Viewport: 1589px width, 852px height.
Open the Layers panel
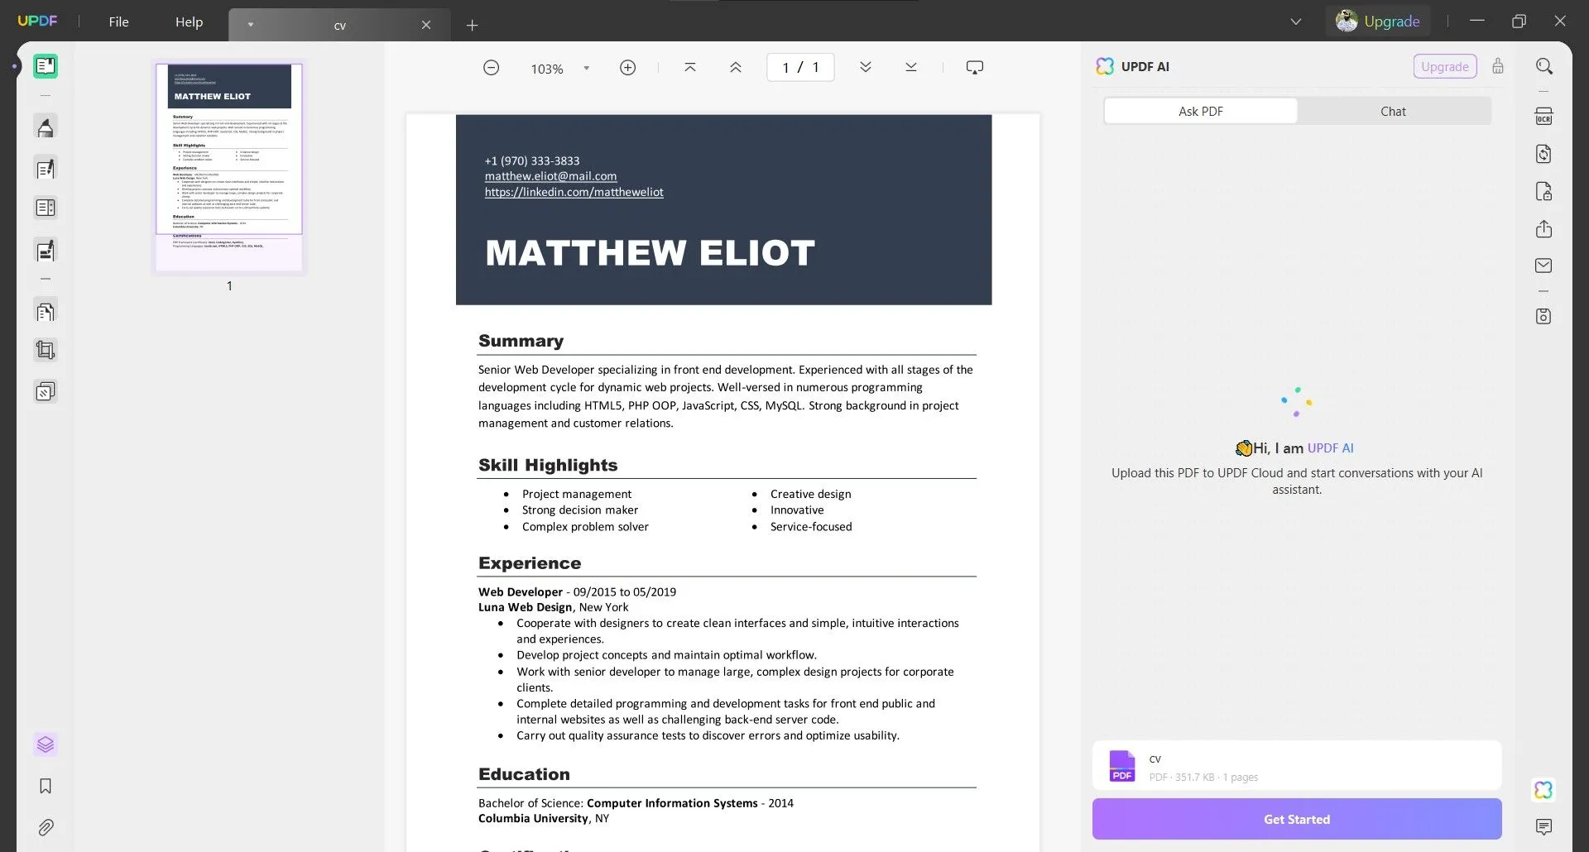(46, 744)
